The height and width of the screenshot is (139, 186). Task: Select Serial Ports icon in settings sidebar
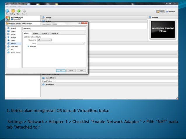pyautogui.click(x=8, y=46)
